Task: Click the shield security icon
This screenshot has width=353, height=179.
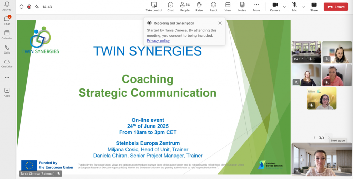Action: (x=21, y=7)
